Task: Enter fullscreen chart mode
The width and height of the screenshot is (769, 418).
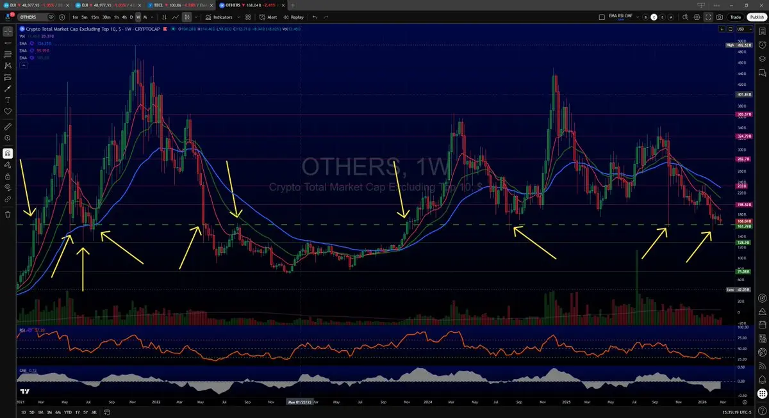Action: click(x=709, y=17)
